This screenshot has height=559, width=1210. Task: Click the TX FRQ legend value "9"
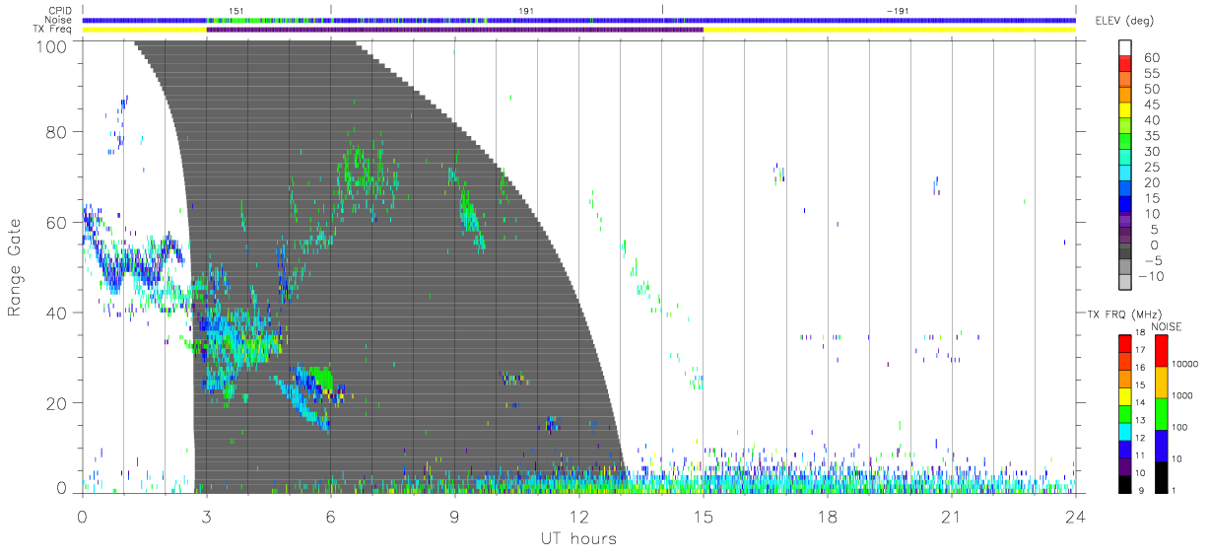(1142, 490)
